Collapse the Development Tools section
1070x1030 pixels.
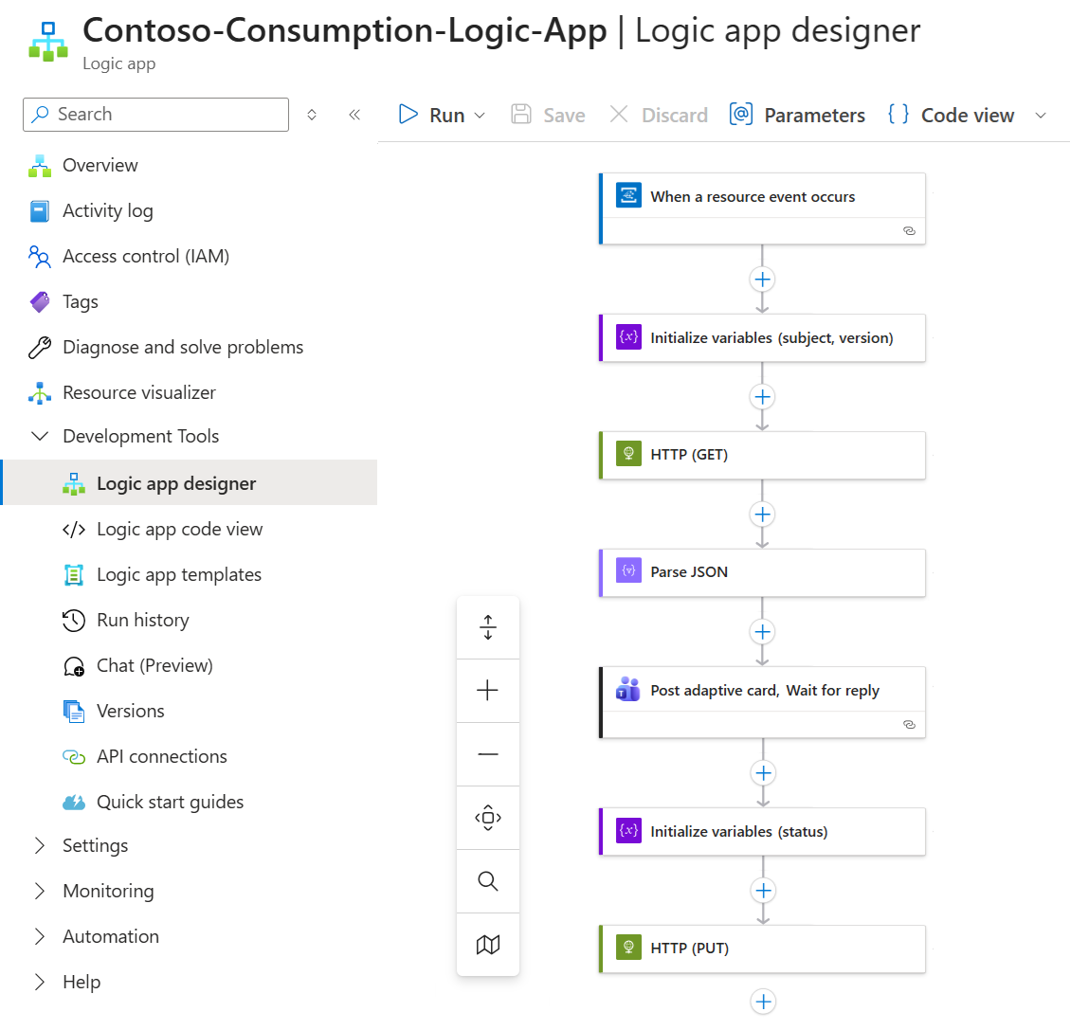tap(40, 436)
